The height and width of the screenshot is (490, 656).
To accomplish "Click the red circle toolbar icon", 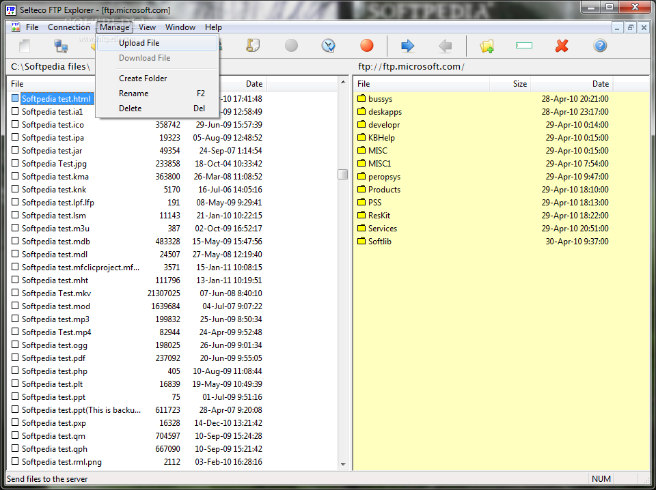I will click(367, 46).
